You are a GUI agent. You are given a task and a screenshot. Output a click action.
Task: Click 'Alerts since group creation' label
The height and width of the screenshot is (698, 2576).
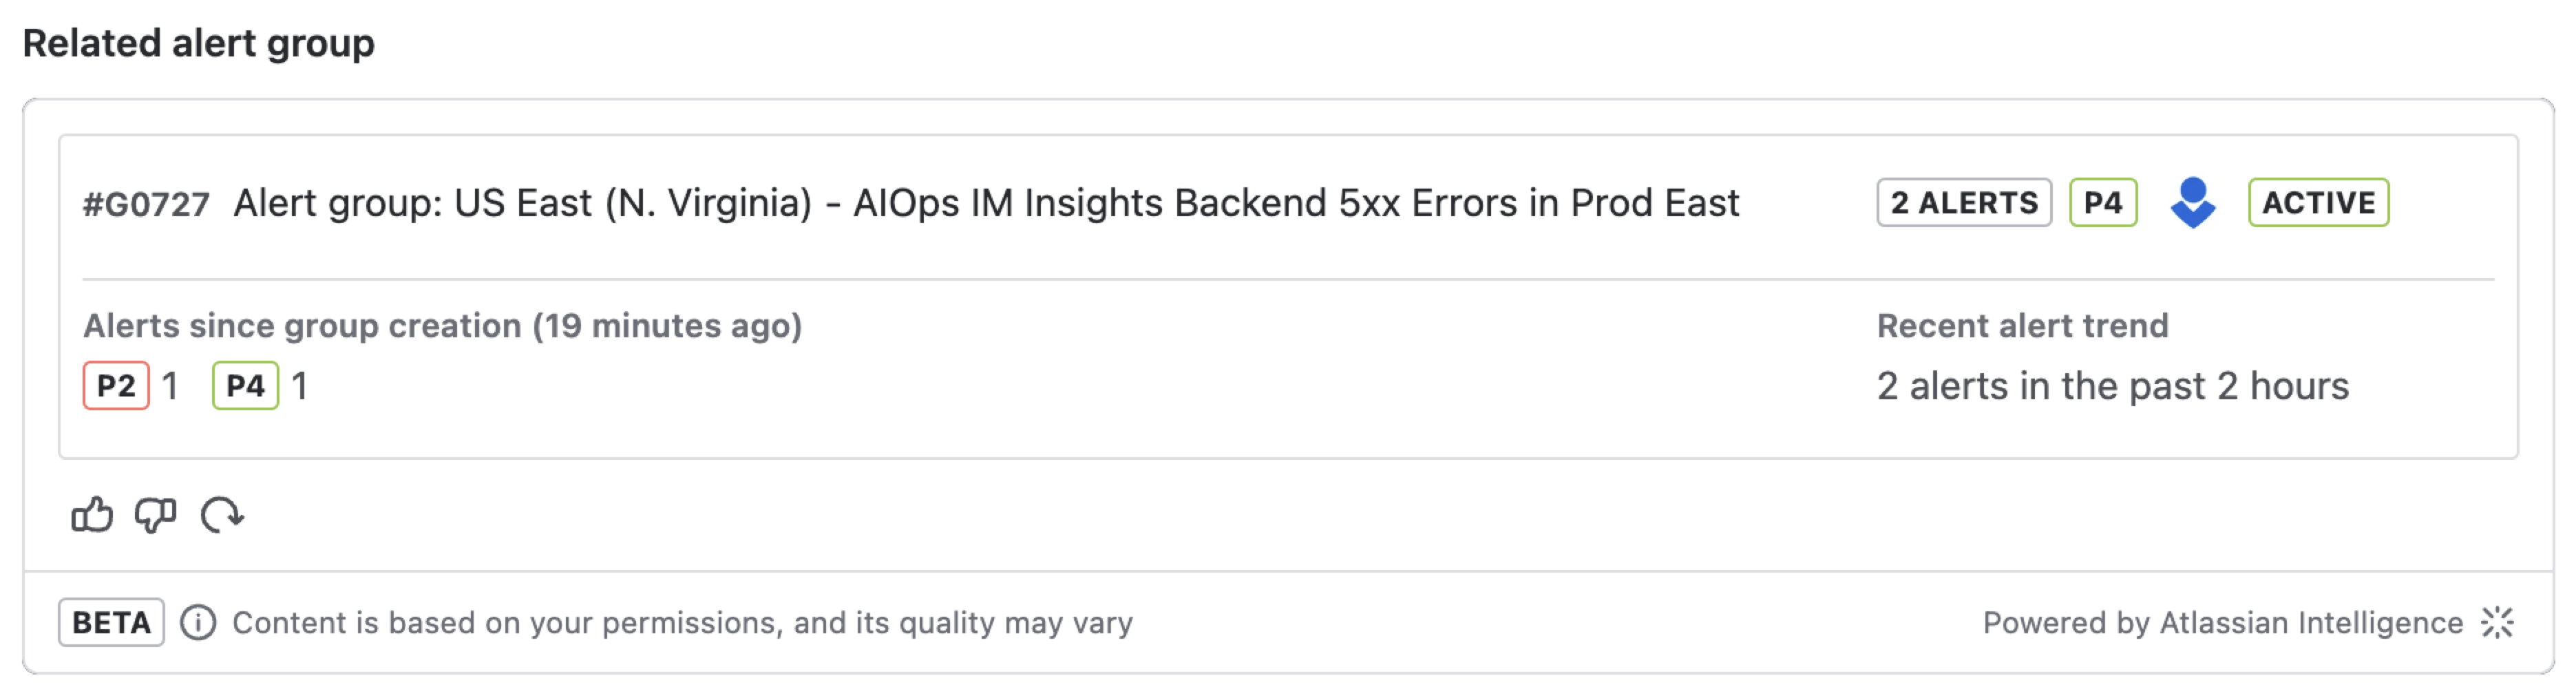442,326
